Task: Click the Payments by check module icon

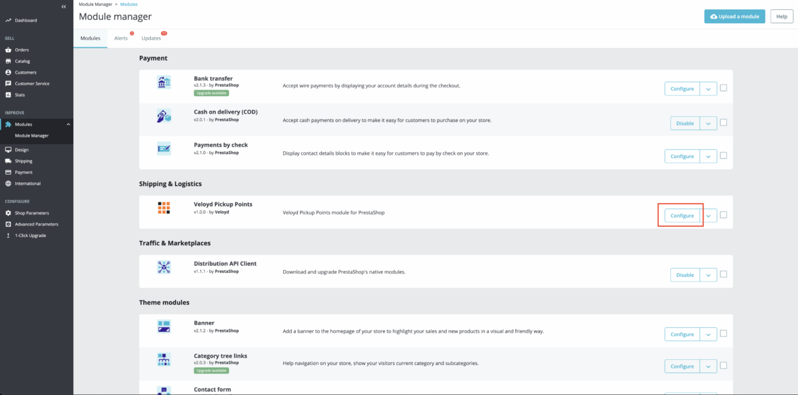Action: (x=164, y=149)
